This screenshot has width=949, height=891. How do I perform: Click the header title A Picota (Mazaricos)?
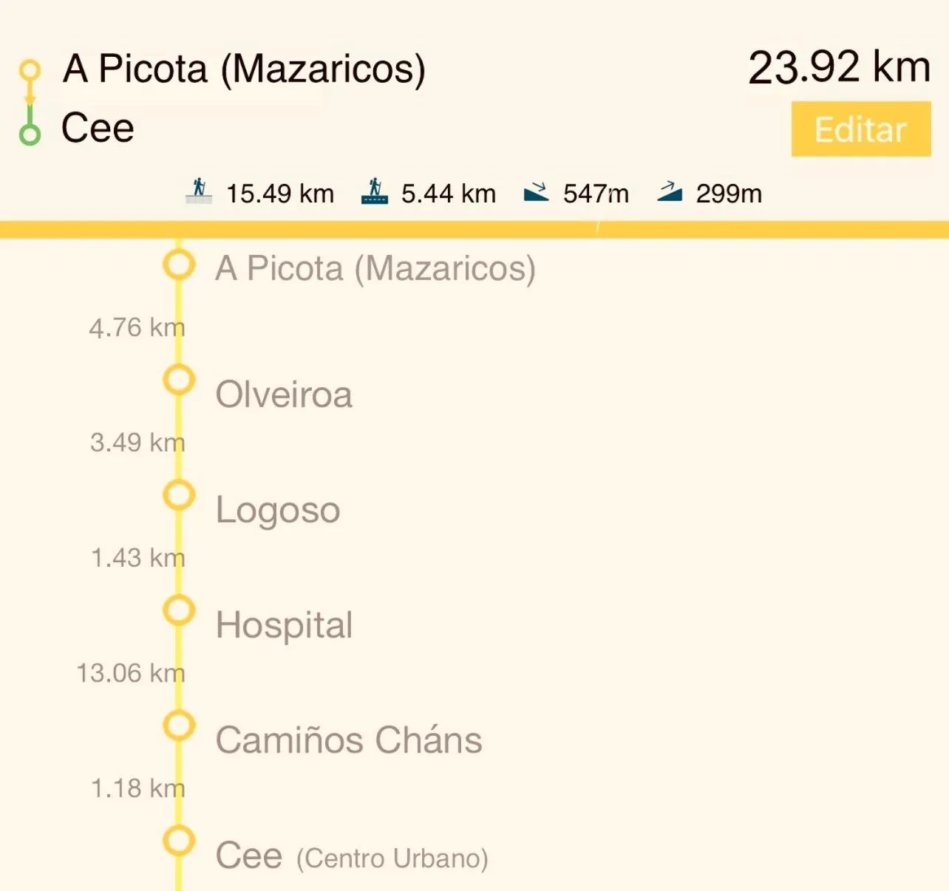[244, 69]
